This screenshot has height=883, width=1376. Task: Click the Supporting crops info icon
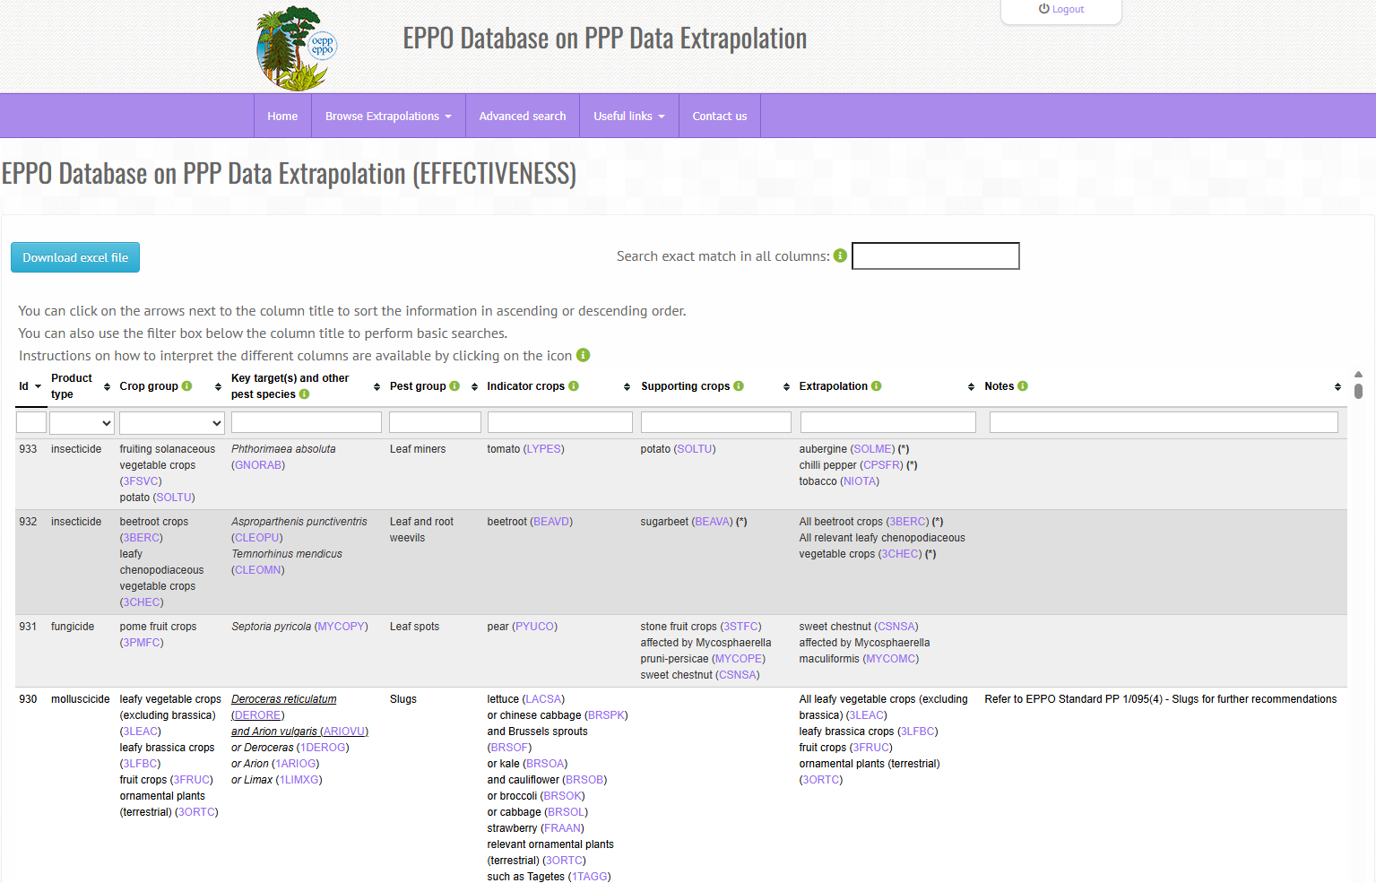[739, 386]
